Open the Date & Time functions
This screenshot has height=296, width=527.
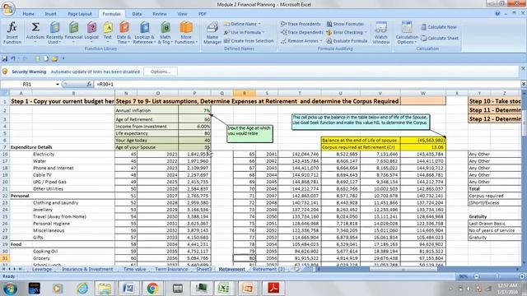[x=124, y=32]
